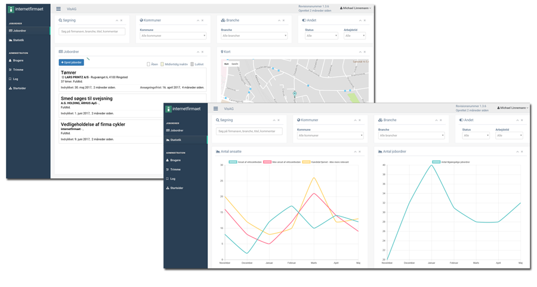Image resolution: width=537 pixels, height=287 pixels.
Task: Open the Tømrer job order entry
Action: (69, 72)
